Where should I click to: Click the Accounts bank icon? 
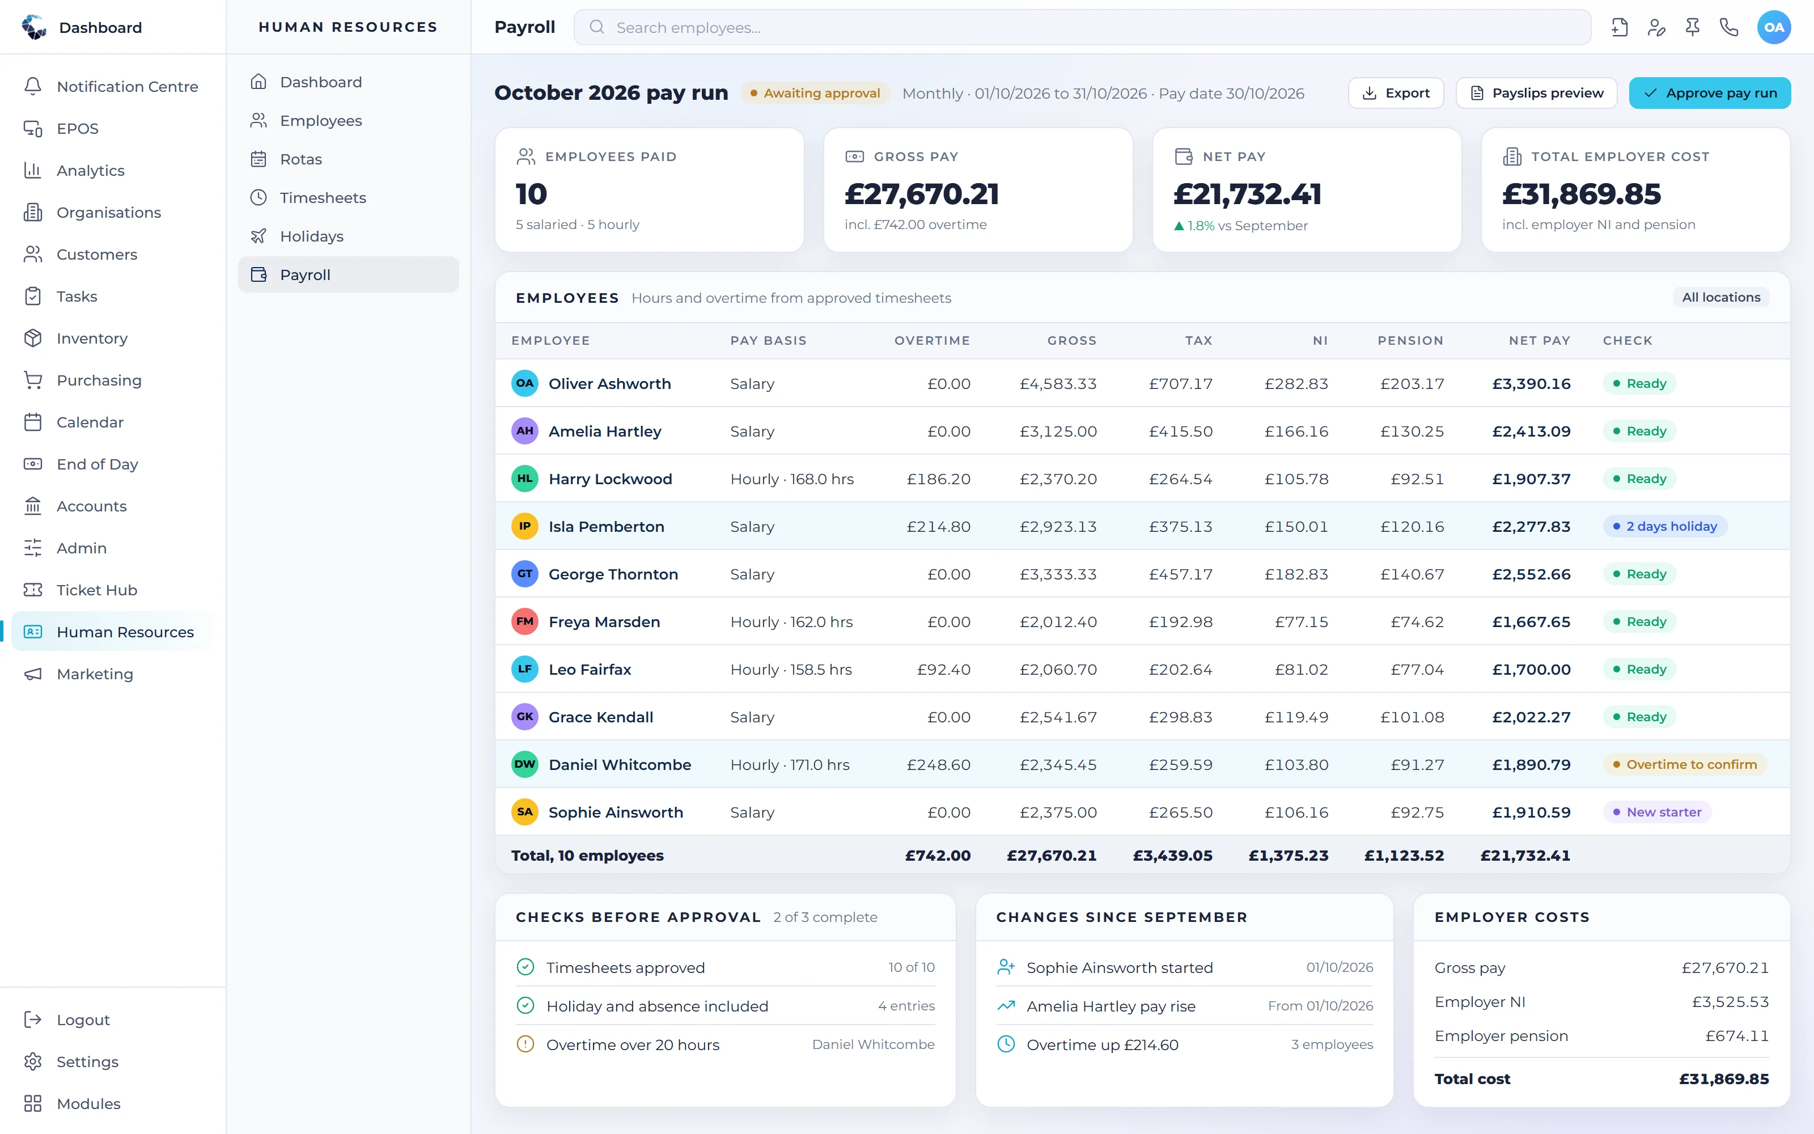coord(33,506)
